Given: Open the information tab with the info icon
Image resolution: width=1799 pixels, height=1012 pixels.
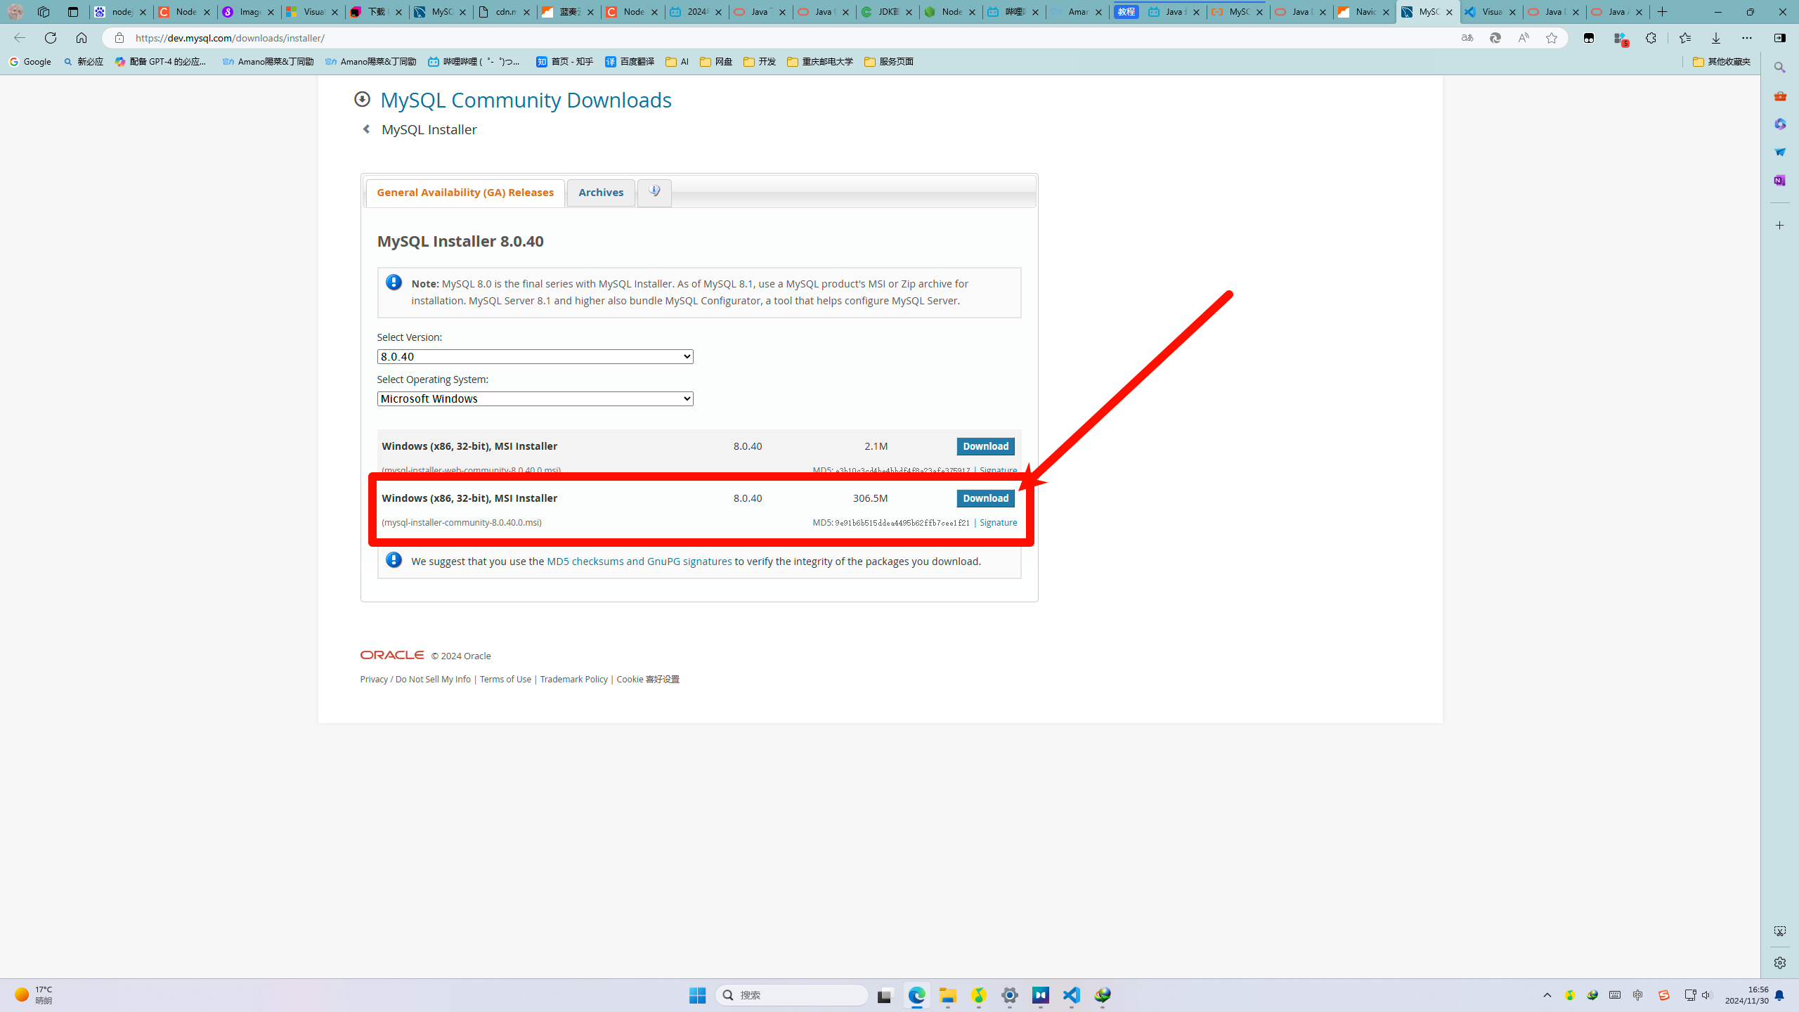Looking at the screenshot, I should pos(654,193).
